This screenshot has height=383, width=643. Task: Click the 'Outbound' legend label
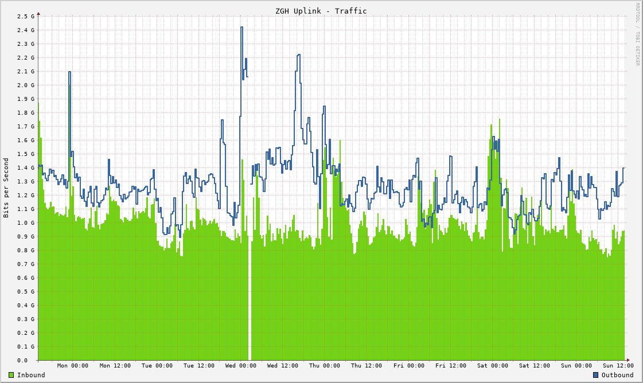(x=618, y=375)
